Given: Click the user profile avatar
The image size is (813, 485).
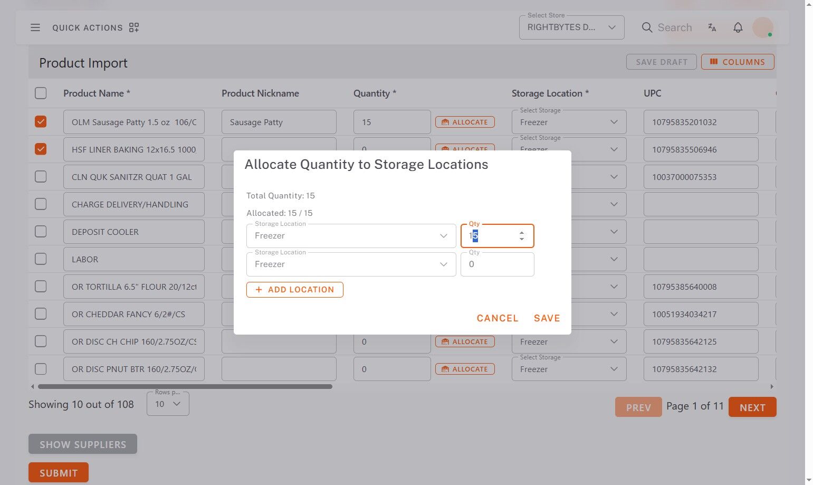Looking at the screenshot, I should coord(762,27).
